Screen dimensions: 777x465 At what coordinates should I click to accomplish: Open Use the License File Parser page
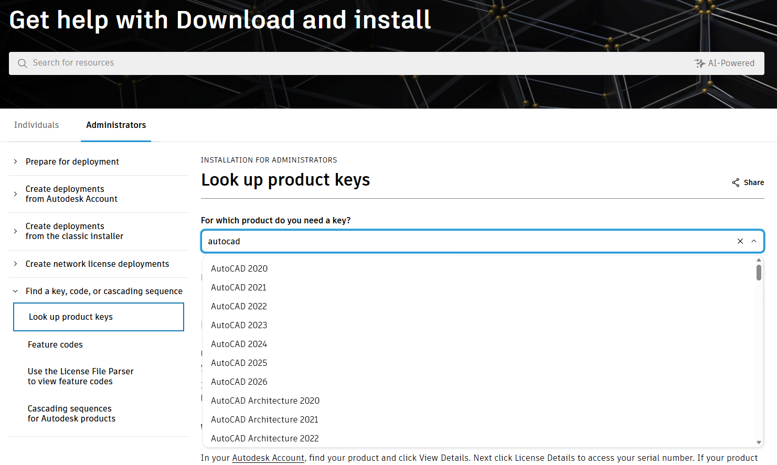(x=81, y=376)
